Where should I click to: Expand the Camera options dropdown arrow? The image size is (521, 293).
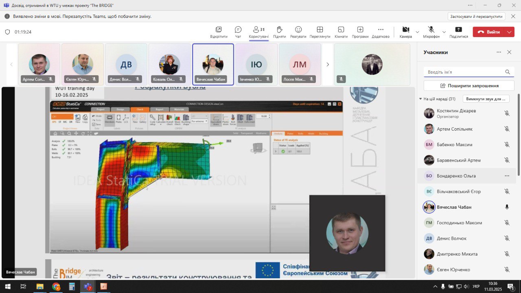coord(417,32)
